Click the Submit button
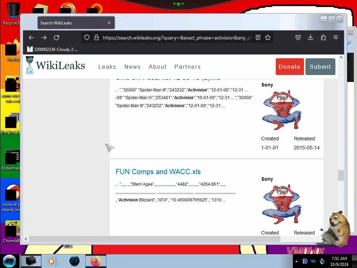 320,67
